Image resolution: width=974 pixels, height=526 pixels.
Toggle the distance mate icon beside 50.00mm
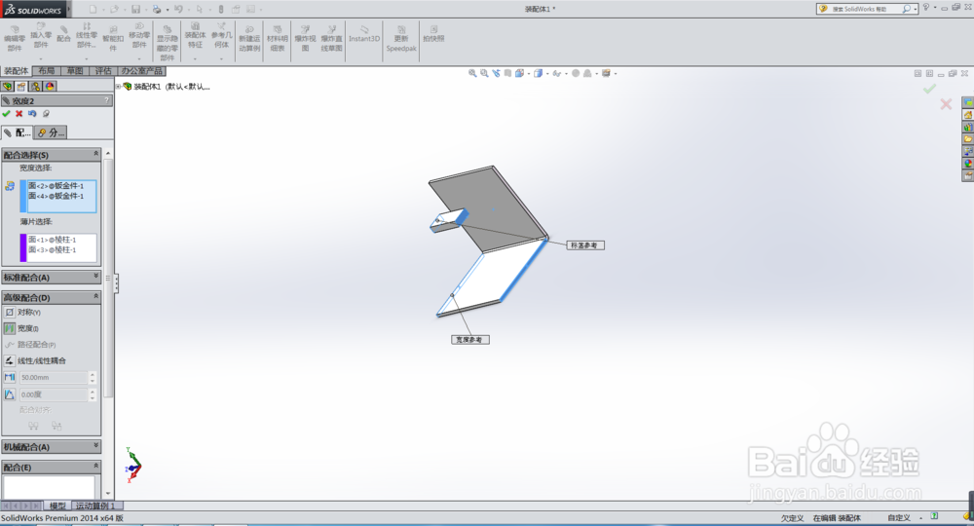point(10,378)
